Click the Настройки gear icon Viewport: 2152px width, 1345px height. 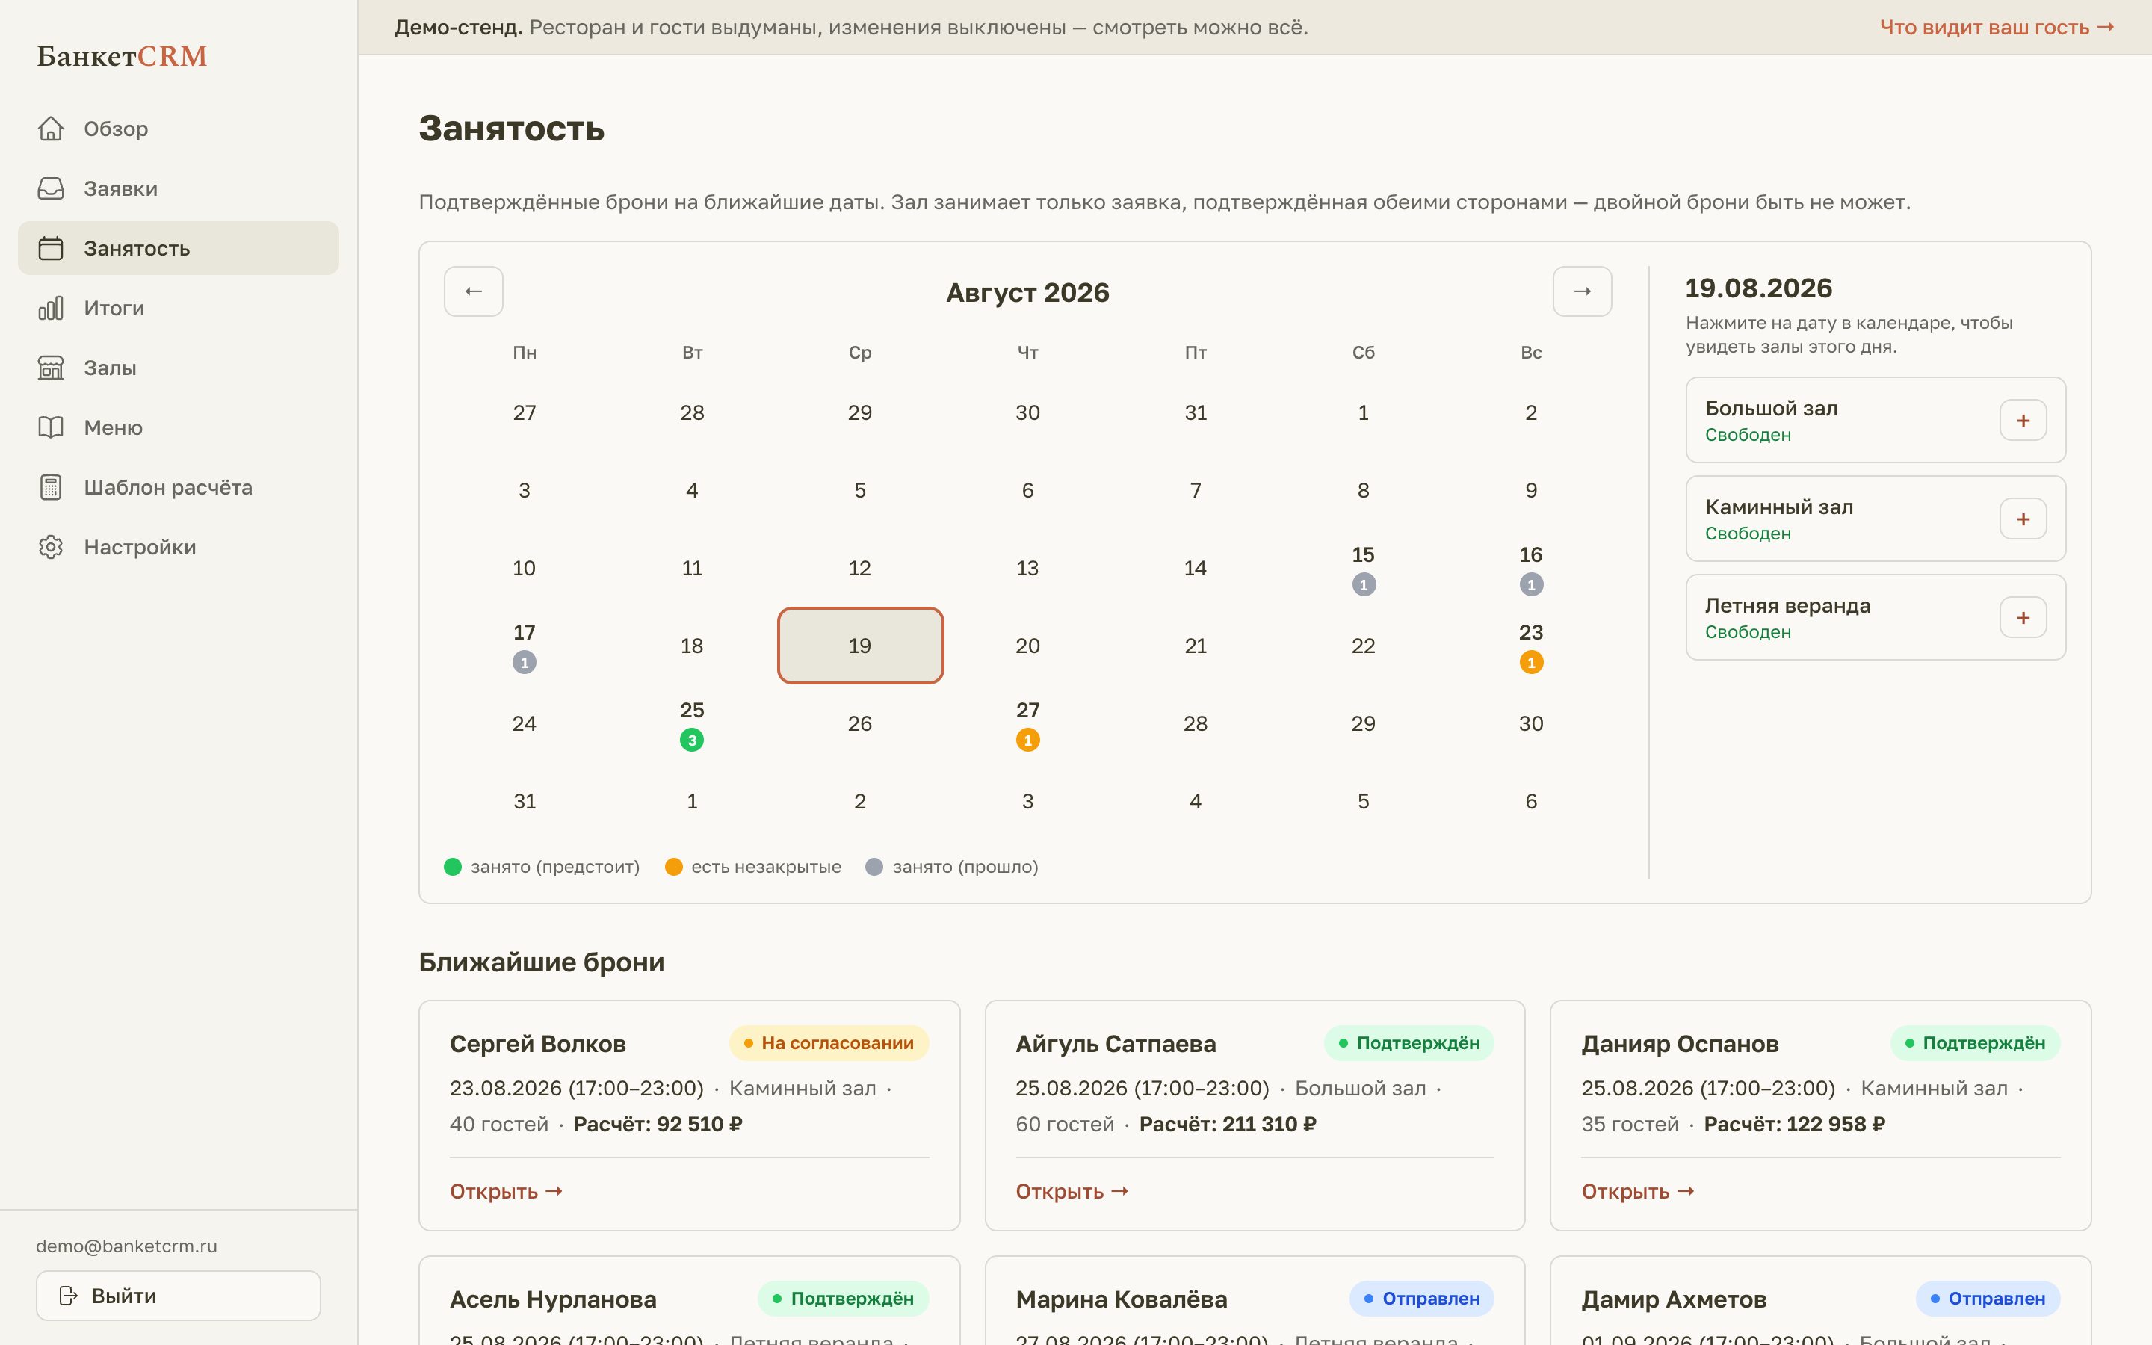pos(51,547)
